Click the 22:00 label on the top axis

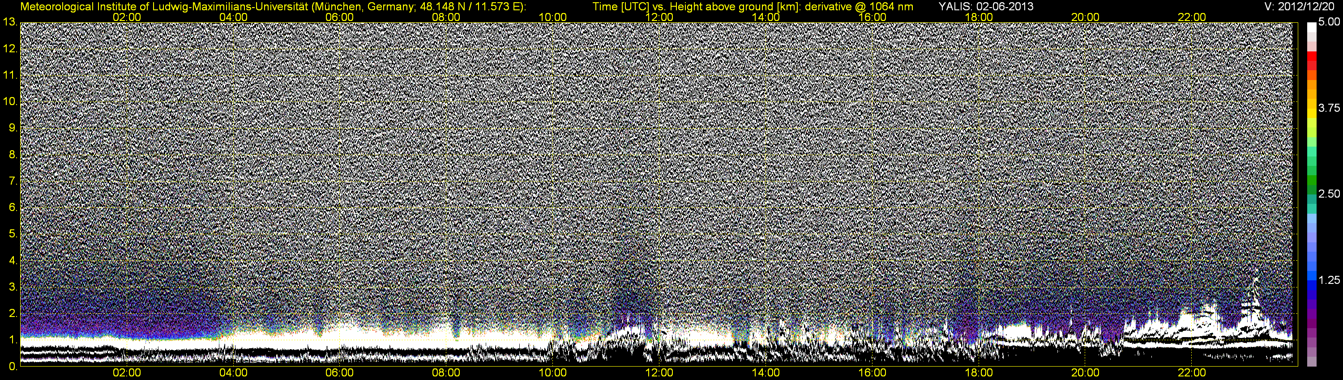pos(1192,17)
